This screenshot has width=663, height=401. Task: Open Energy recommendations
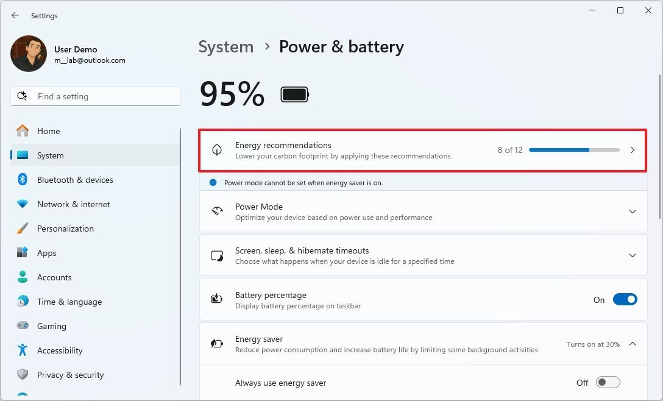coord(422,150)
